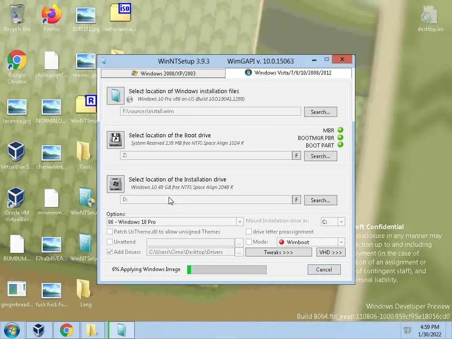Screen dimensions: 452x339
Task: Open the Start menu orb
Action: coord(12,330)
